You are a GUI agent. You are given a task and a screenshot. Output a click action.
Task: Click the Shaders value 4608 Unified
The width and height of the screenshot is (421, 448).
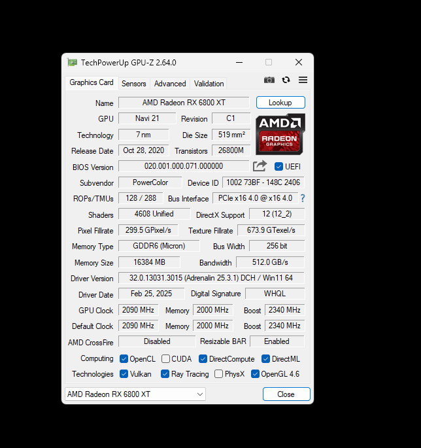click(x=154, y=214)
